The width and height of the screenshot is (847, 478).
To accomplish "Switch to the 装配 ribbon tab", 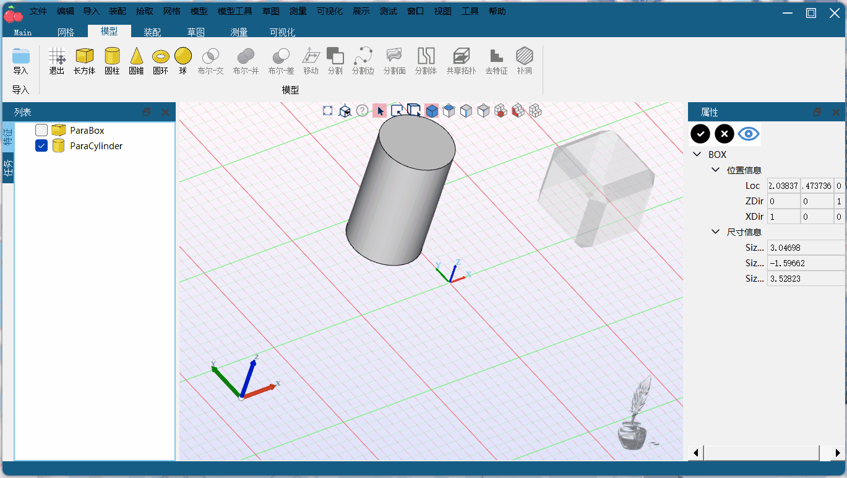I will (x=152, y=32).
